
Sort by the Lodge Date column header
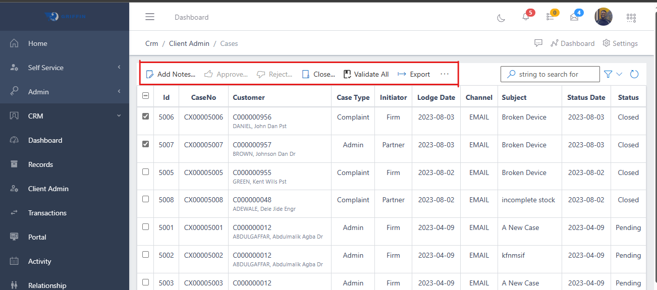click(436, 97)
